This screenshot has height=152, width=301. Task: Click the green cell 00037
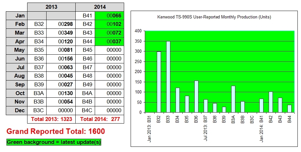109,41
